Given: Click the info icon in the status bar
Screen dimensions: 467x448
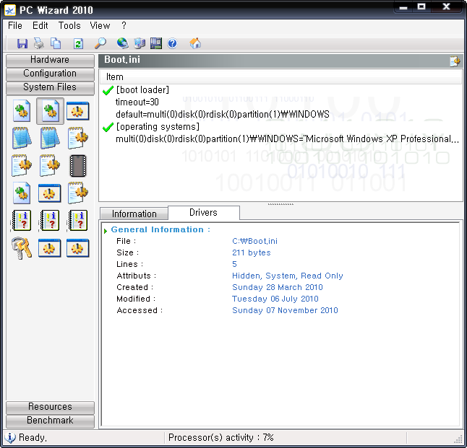Looking at the screenshot, I should (x=10, y=438).
